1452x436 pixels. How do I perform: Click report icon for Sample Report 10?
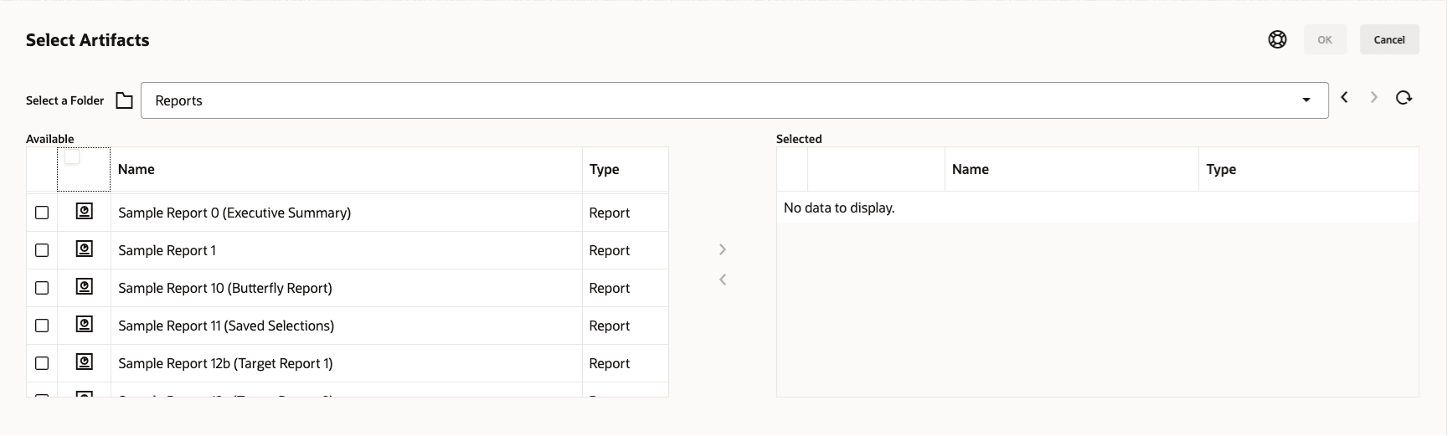click(x=85, y=287)
